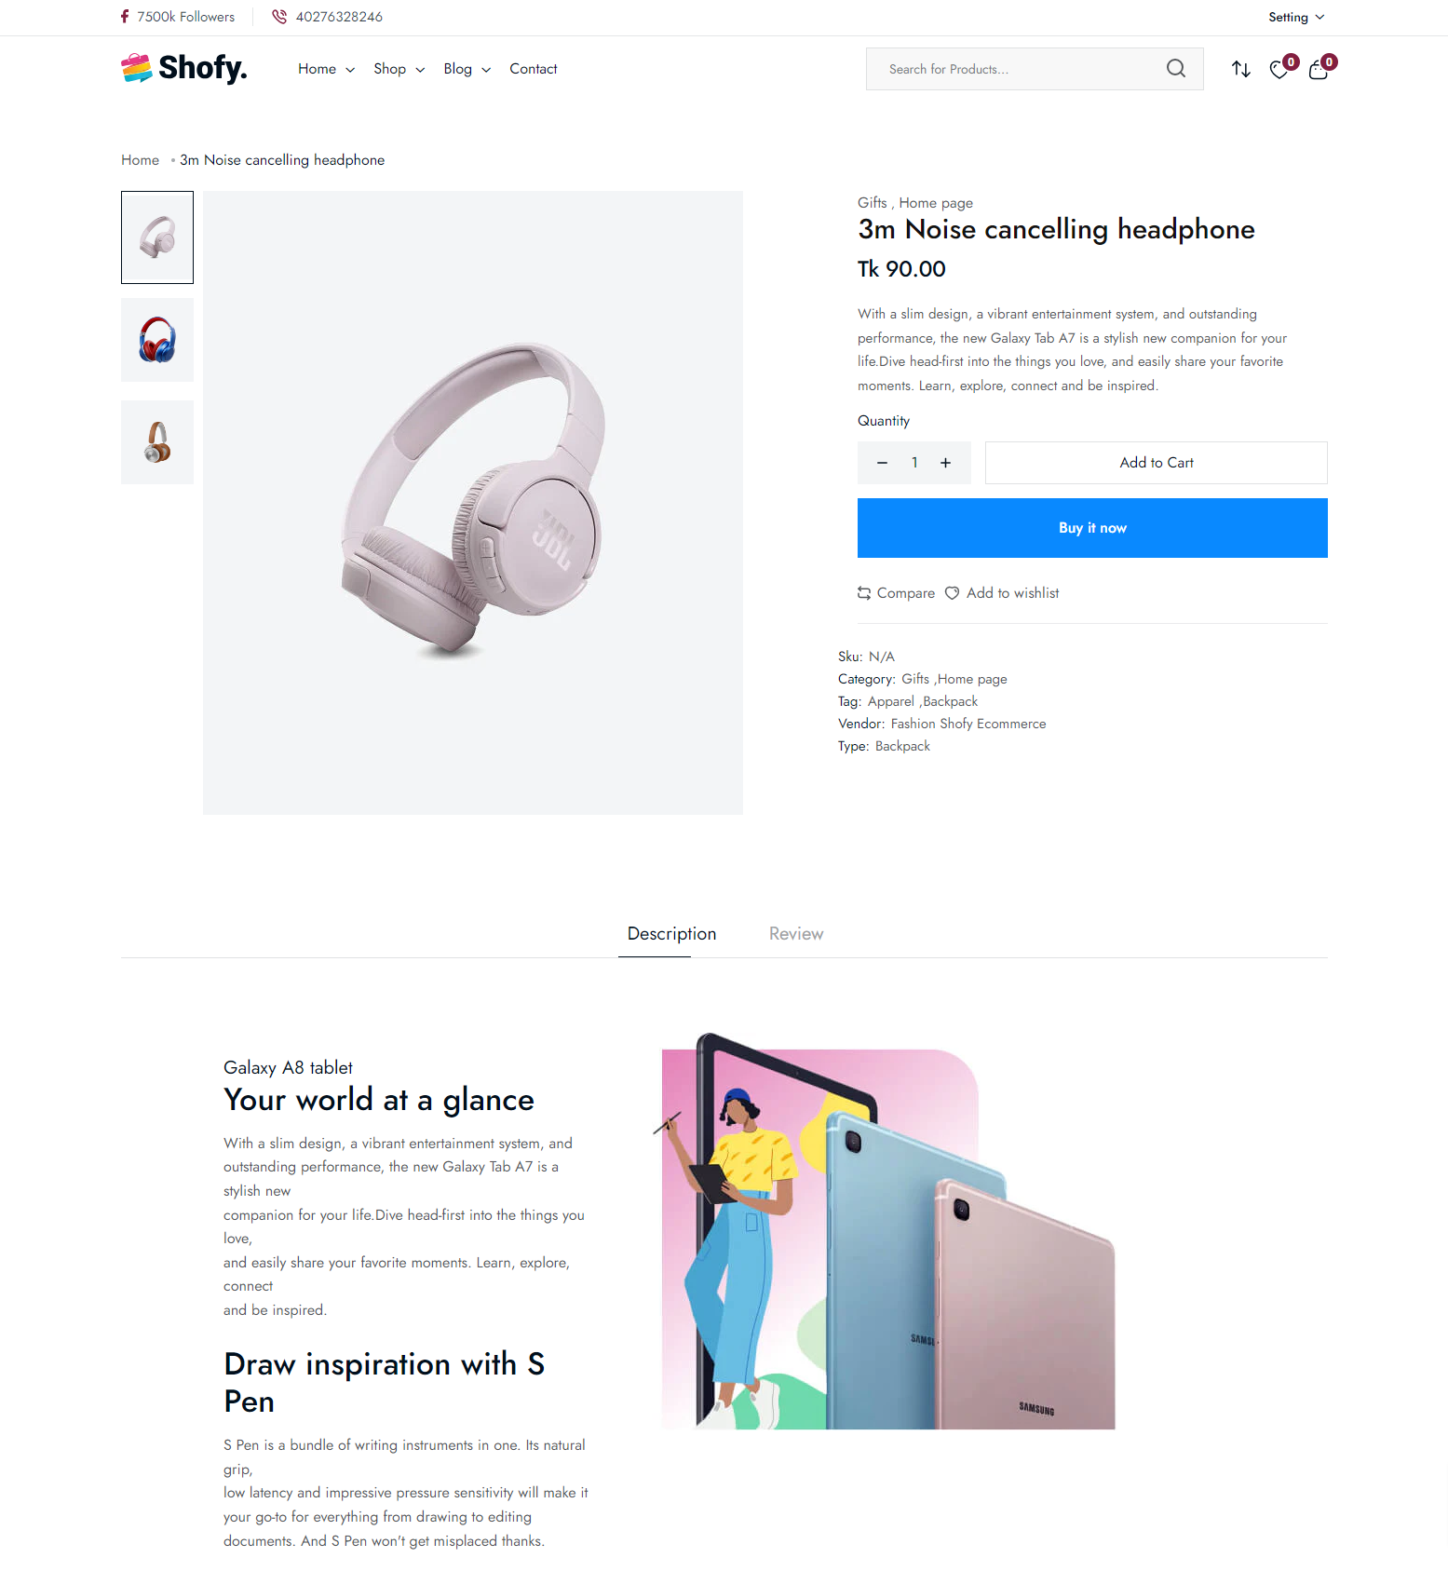Open the Setting dropdown
Screen dimensions: 1448x1571
point(1296,17)
